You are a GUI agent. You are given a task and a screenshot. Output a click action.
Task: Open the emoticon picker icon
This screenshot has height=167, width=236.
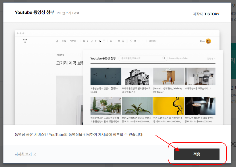click(x=123, y=41)
